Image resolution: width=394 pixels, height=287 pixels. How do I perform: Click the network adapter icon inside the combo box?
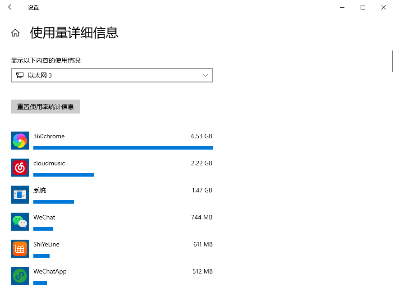[x=20, y=75]
